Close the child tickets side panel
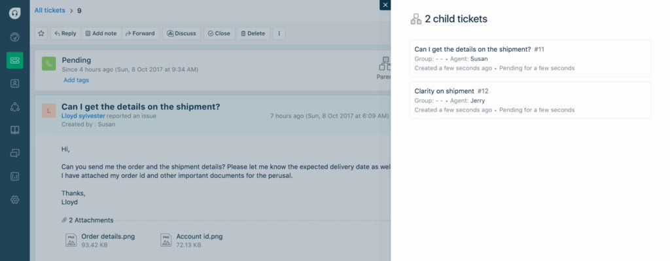This screenshot has width=670, height=261. (385, 5)
